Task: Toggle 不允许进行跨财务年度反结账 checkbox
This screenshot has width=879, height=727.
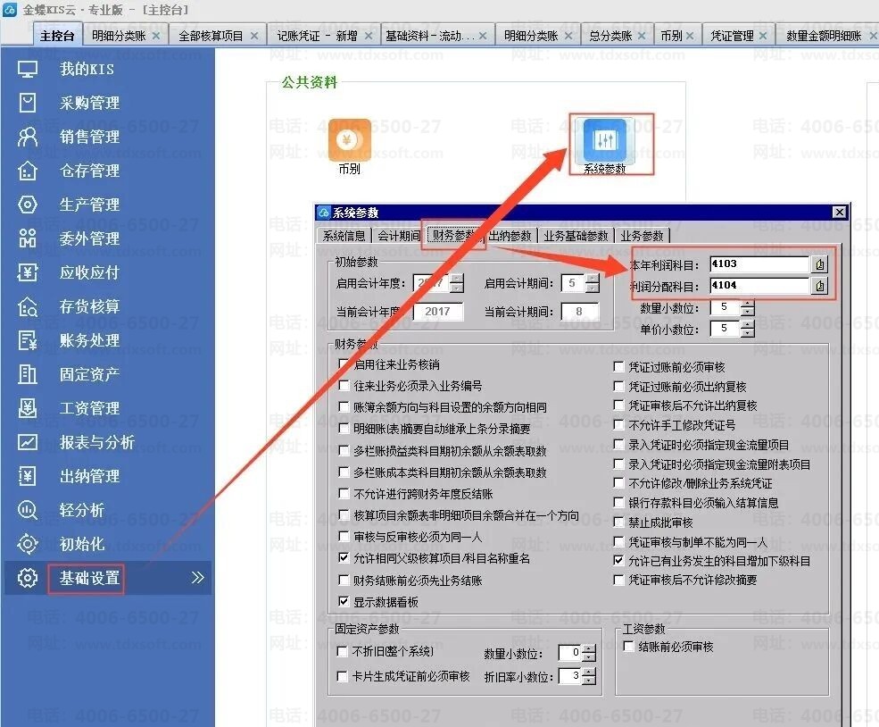Action: pyautogui.click(x=344, y=494)
